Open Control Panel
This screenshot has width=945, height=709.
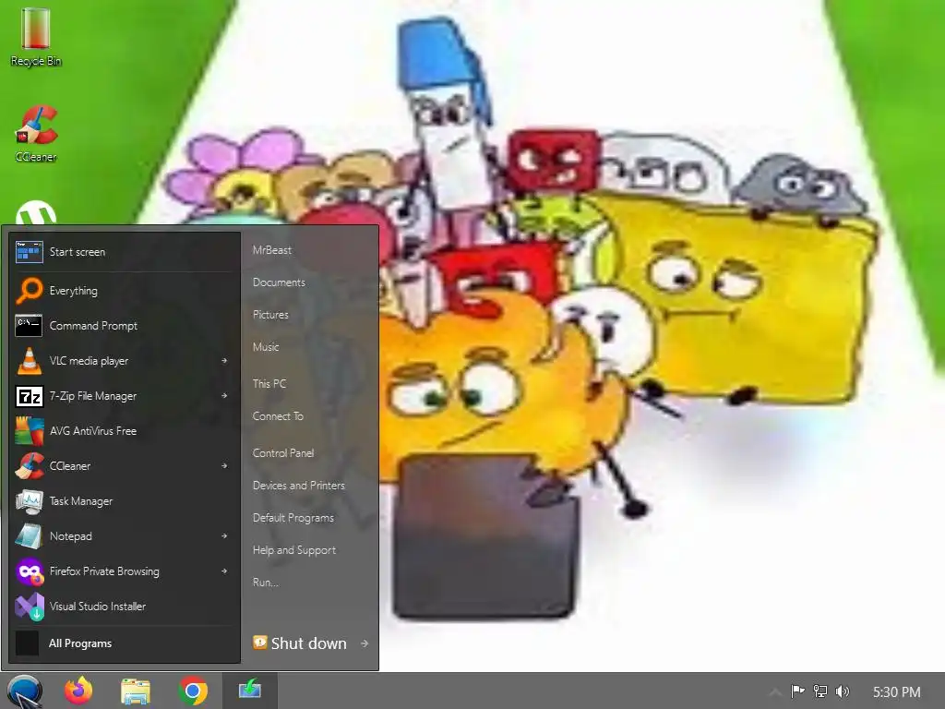click(283, 452)
